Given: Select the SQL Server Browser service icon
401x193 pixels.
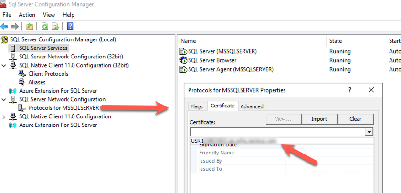Looking at the screenshot, I should [x=183, y=60].
